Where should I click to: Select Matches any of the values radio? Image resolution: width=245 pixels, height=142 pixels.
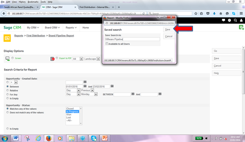[7, 108]
